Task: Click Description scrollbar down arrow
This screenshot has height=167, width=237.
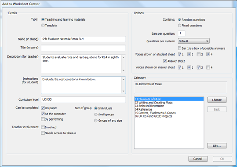Action: pyautogui.click(x=124, y=70)
